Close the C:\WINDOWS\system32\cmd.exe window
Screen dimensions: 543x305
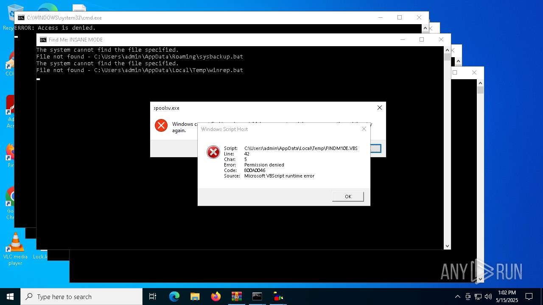(x=419, y=17)
